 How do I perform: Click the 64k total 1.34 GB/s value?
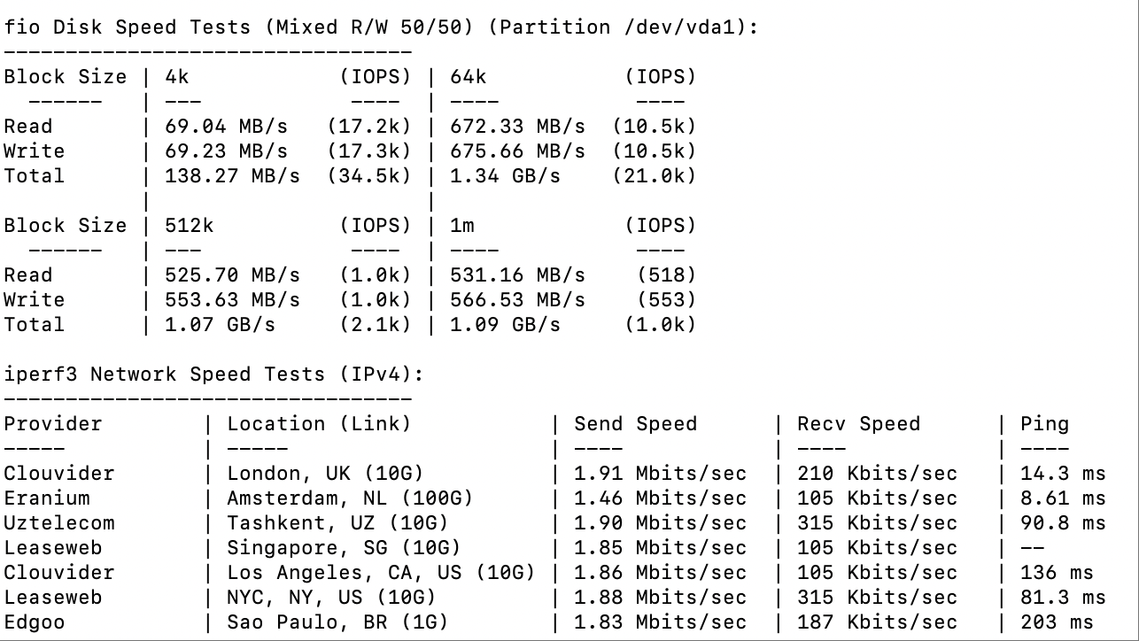506,176
